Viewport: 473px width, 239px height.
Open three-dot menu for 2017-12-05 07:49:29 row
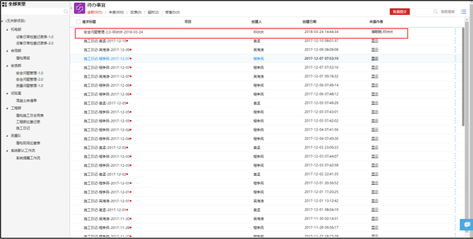point(455,103)
